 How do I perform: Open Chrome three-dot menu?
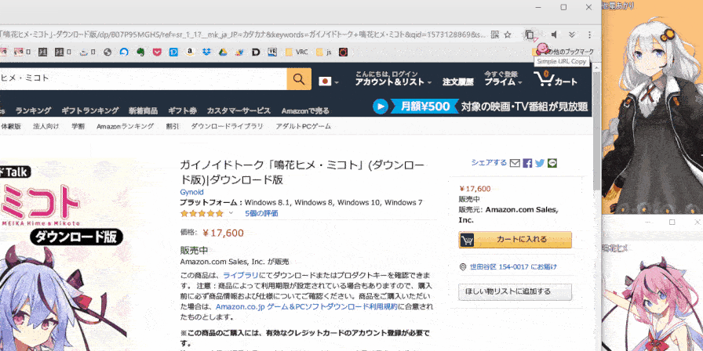589,34
